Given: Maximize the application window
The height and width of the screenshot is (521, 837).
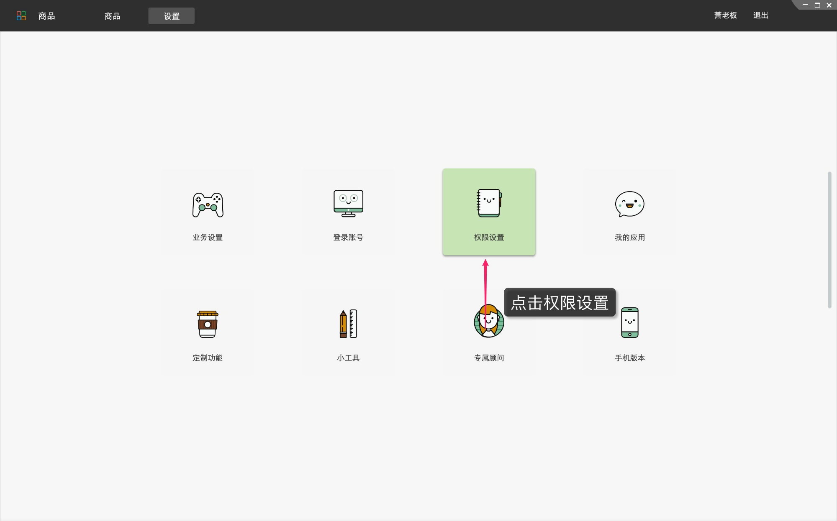Looking at the screenshot, I should [817, 5].
